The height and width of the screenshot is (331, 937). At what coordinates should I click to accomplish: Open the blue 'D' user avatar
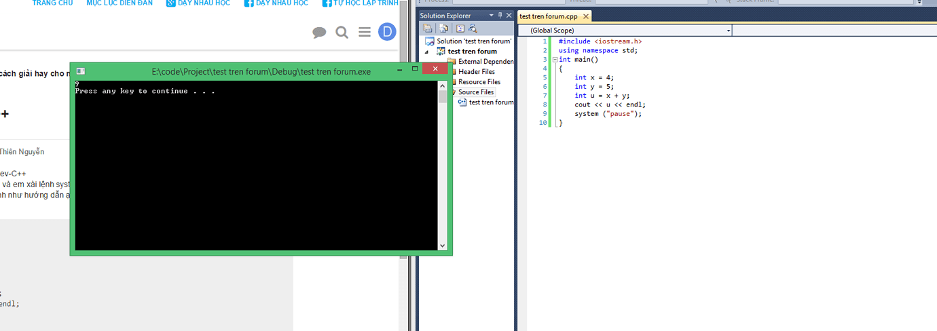coord(387,32)
